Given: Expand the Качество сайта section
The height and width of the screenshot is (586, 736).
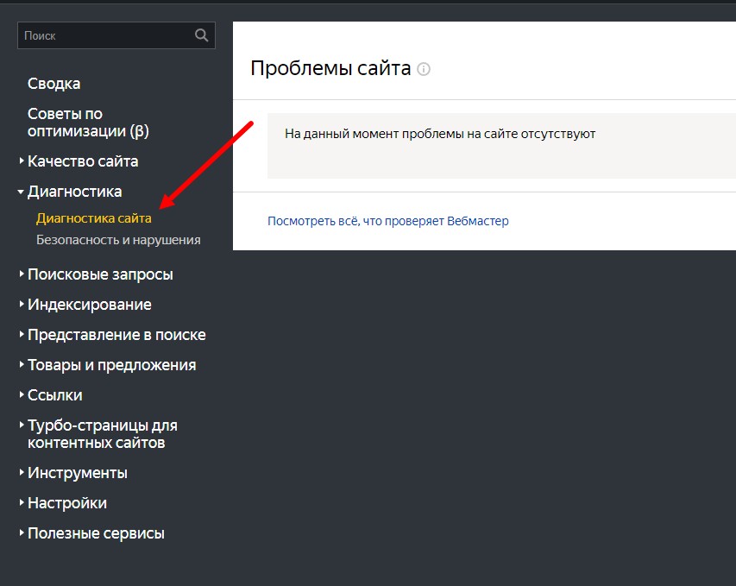Looking at the screenshot, I should 82,161.
